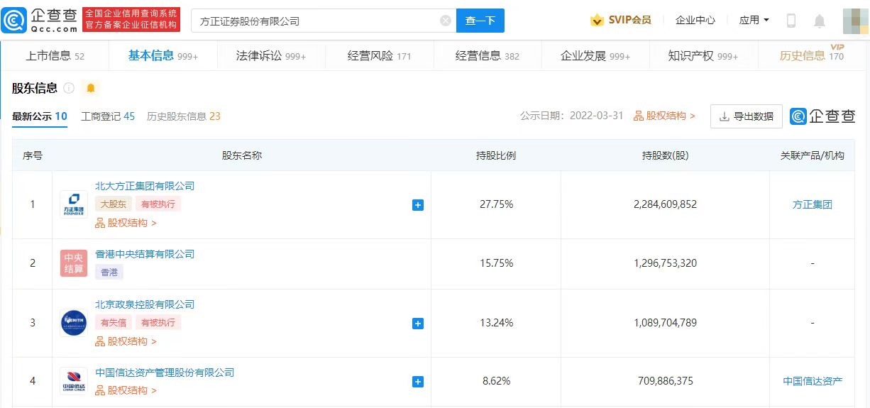Expand the 应用 dropdown menu
Image resolution: width=870 pixels, height=408 pixels.
point(754,20)
